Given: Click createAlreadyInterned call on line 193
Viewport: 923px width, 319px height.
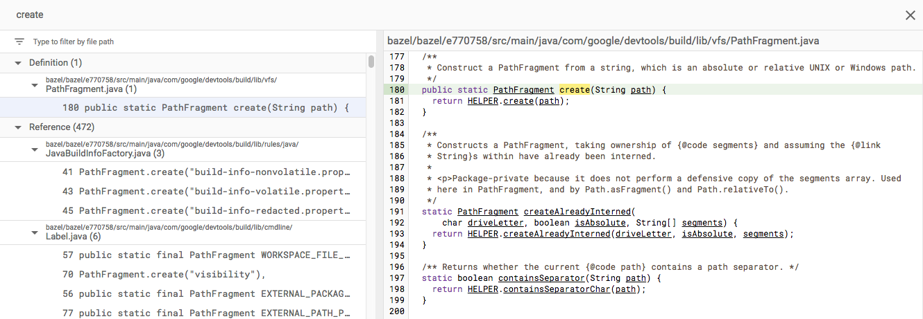Looking at the screenshot, I should 557,234.
